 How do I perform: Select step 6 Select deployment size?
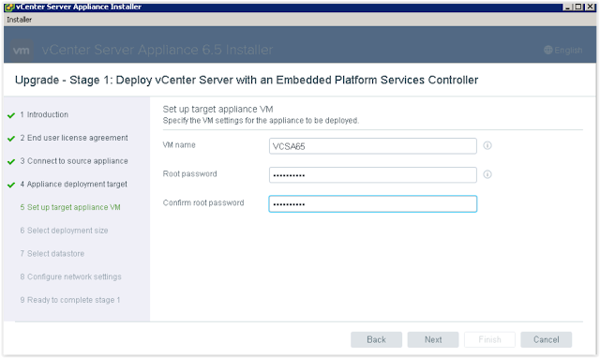[64, 231]
